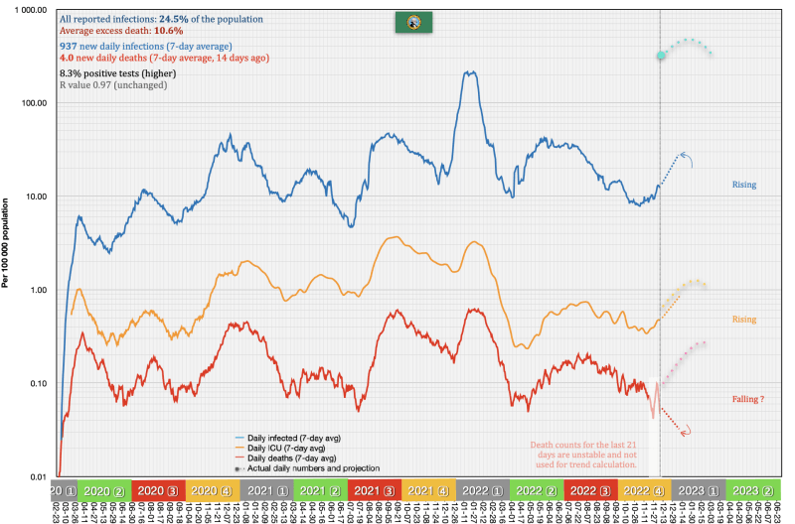Click the 2020 Q4 yellow quarter block
The height and width of the screenshot is (524, 795).
coord(212,490)
